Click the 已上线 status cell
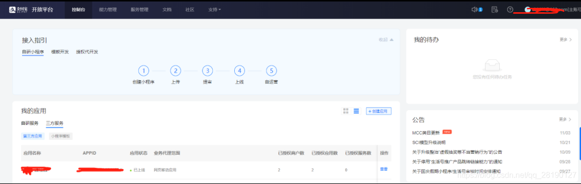 (x=137, y=170)
